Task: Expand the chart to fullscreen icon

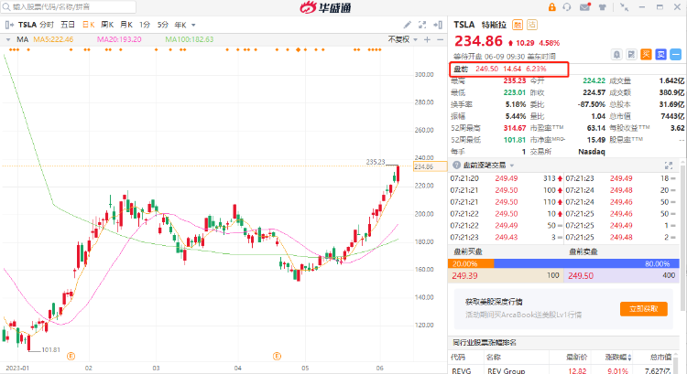Action: pos(422,25)
